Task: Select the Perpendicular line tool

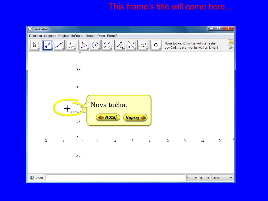Action: (71, 45)
